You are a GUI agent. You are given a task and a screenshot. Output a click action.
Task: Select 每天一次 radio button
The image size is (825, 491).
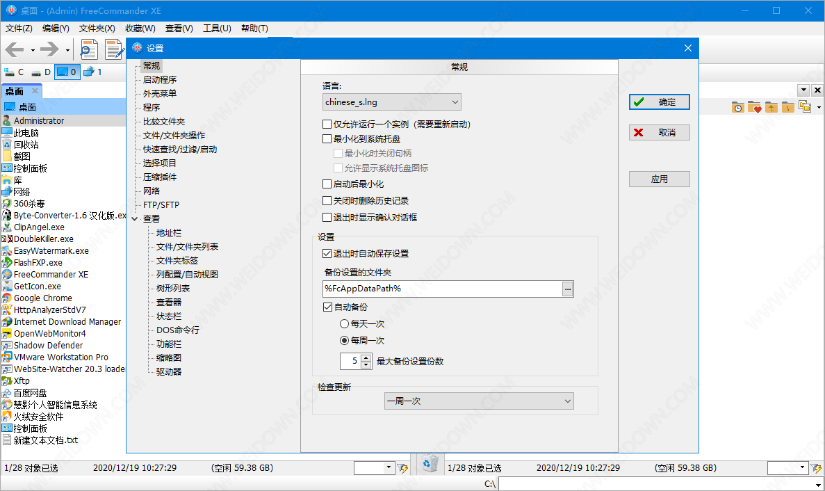click(x=344, y=324)
